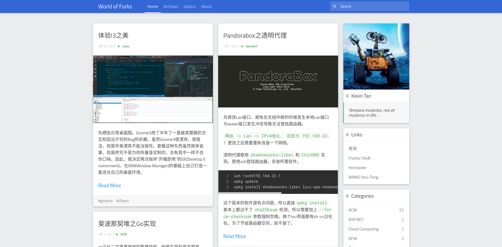Click the PandoraBox banner image
Image resolution: width=502 pixels, height=247 pixels.
[278, 81]
